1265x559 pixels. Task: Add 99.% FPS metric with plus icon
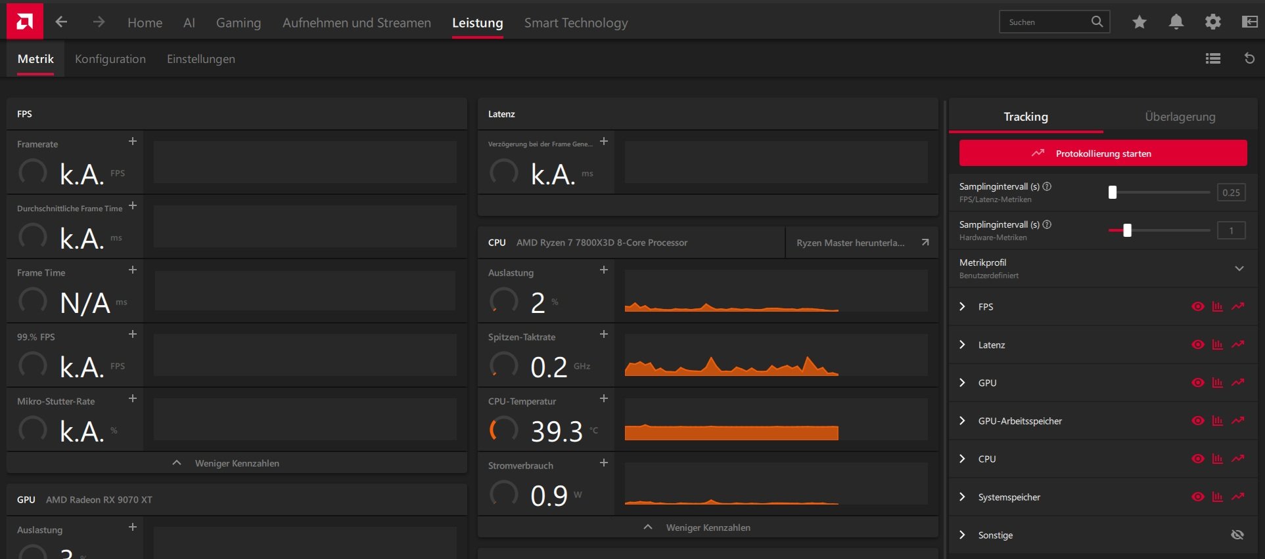(133, 334)
